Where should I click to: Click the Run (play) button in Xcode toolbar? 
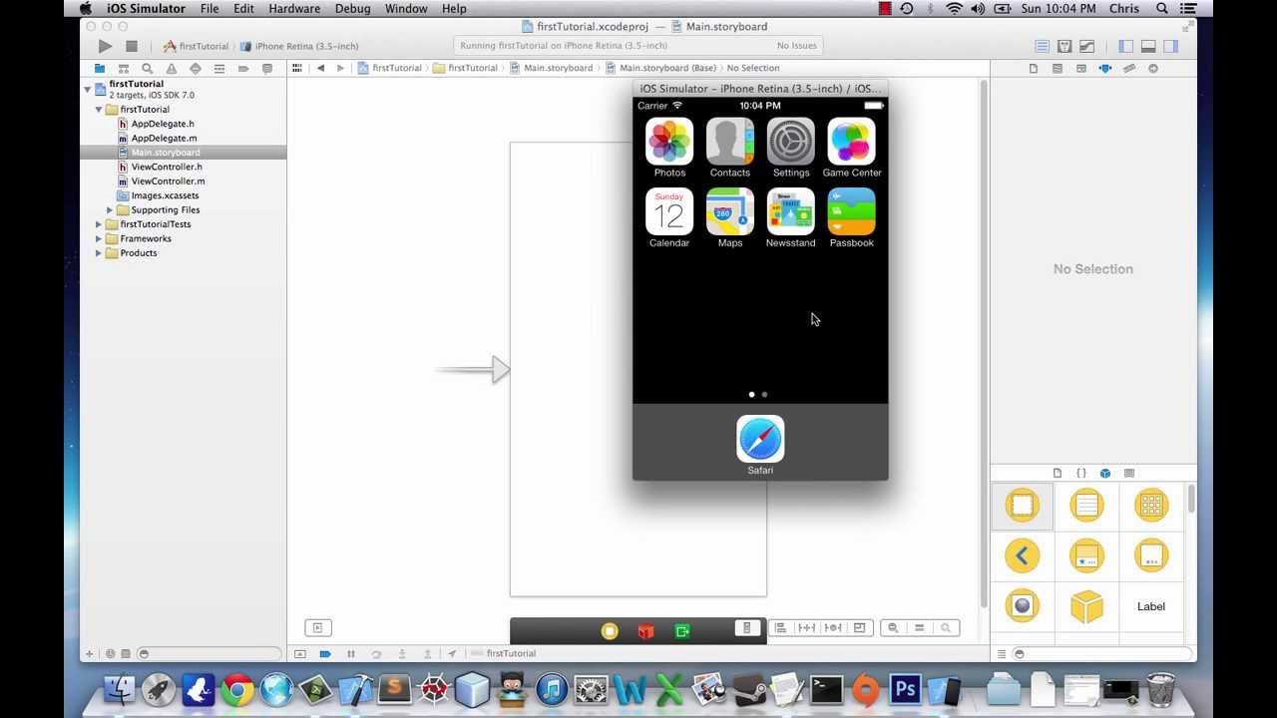pyautogui.click(x=105, y=46)
